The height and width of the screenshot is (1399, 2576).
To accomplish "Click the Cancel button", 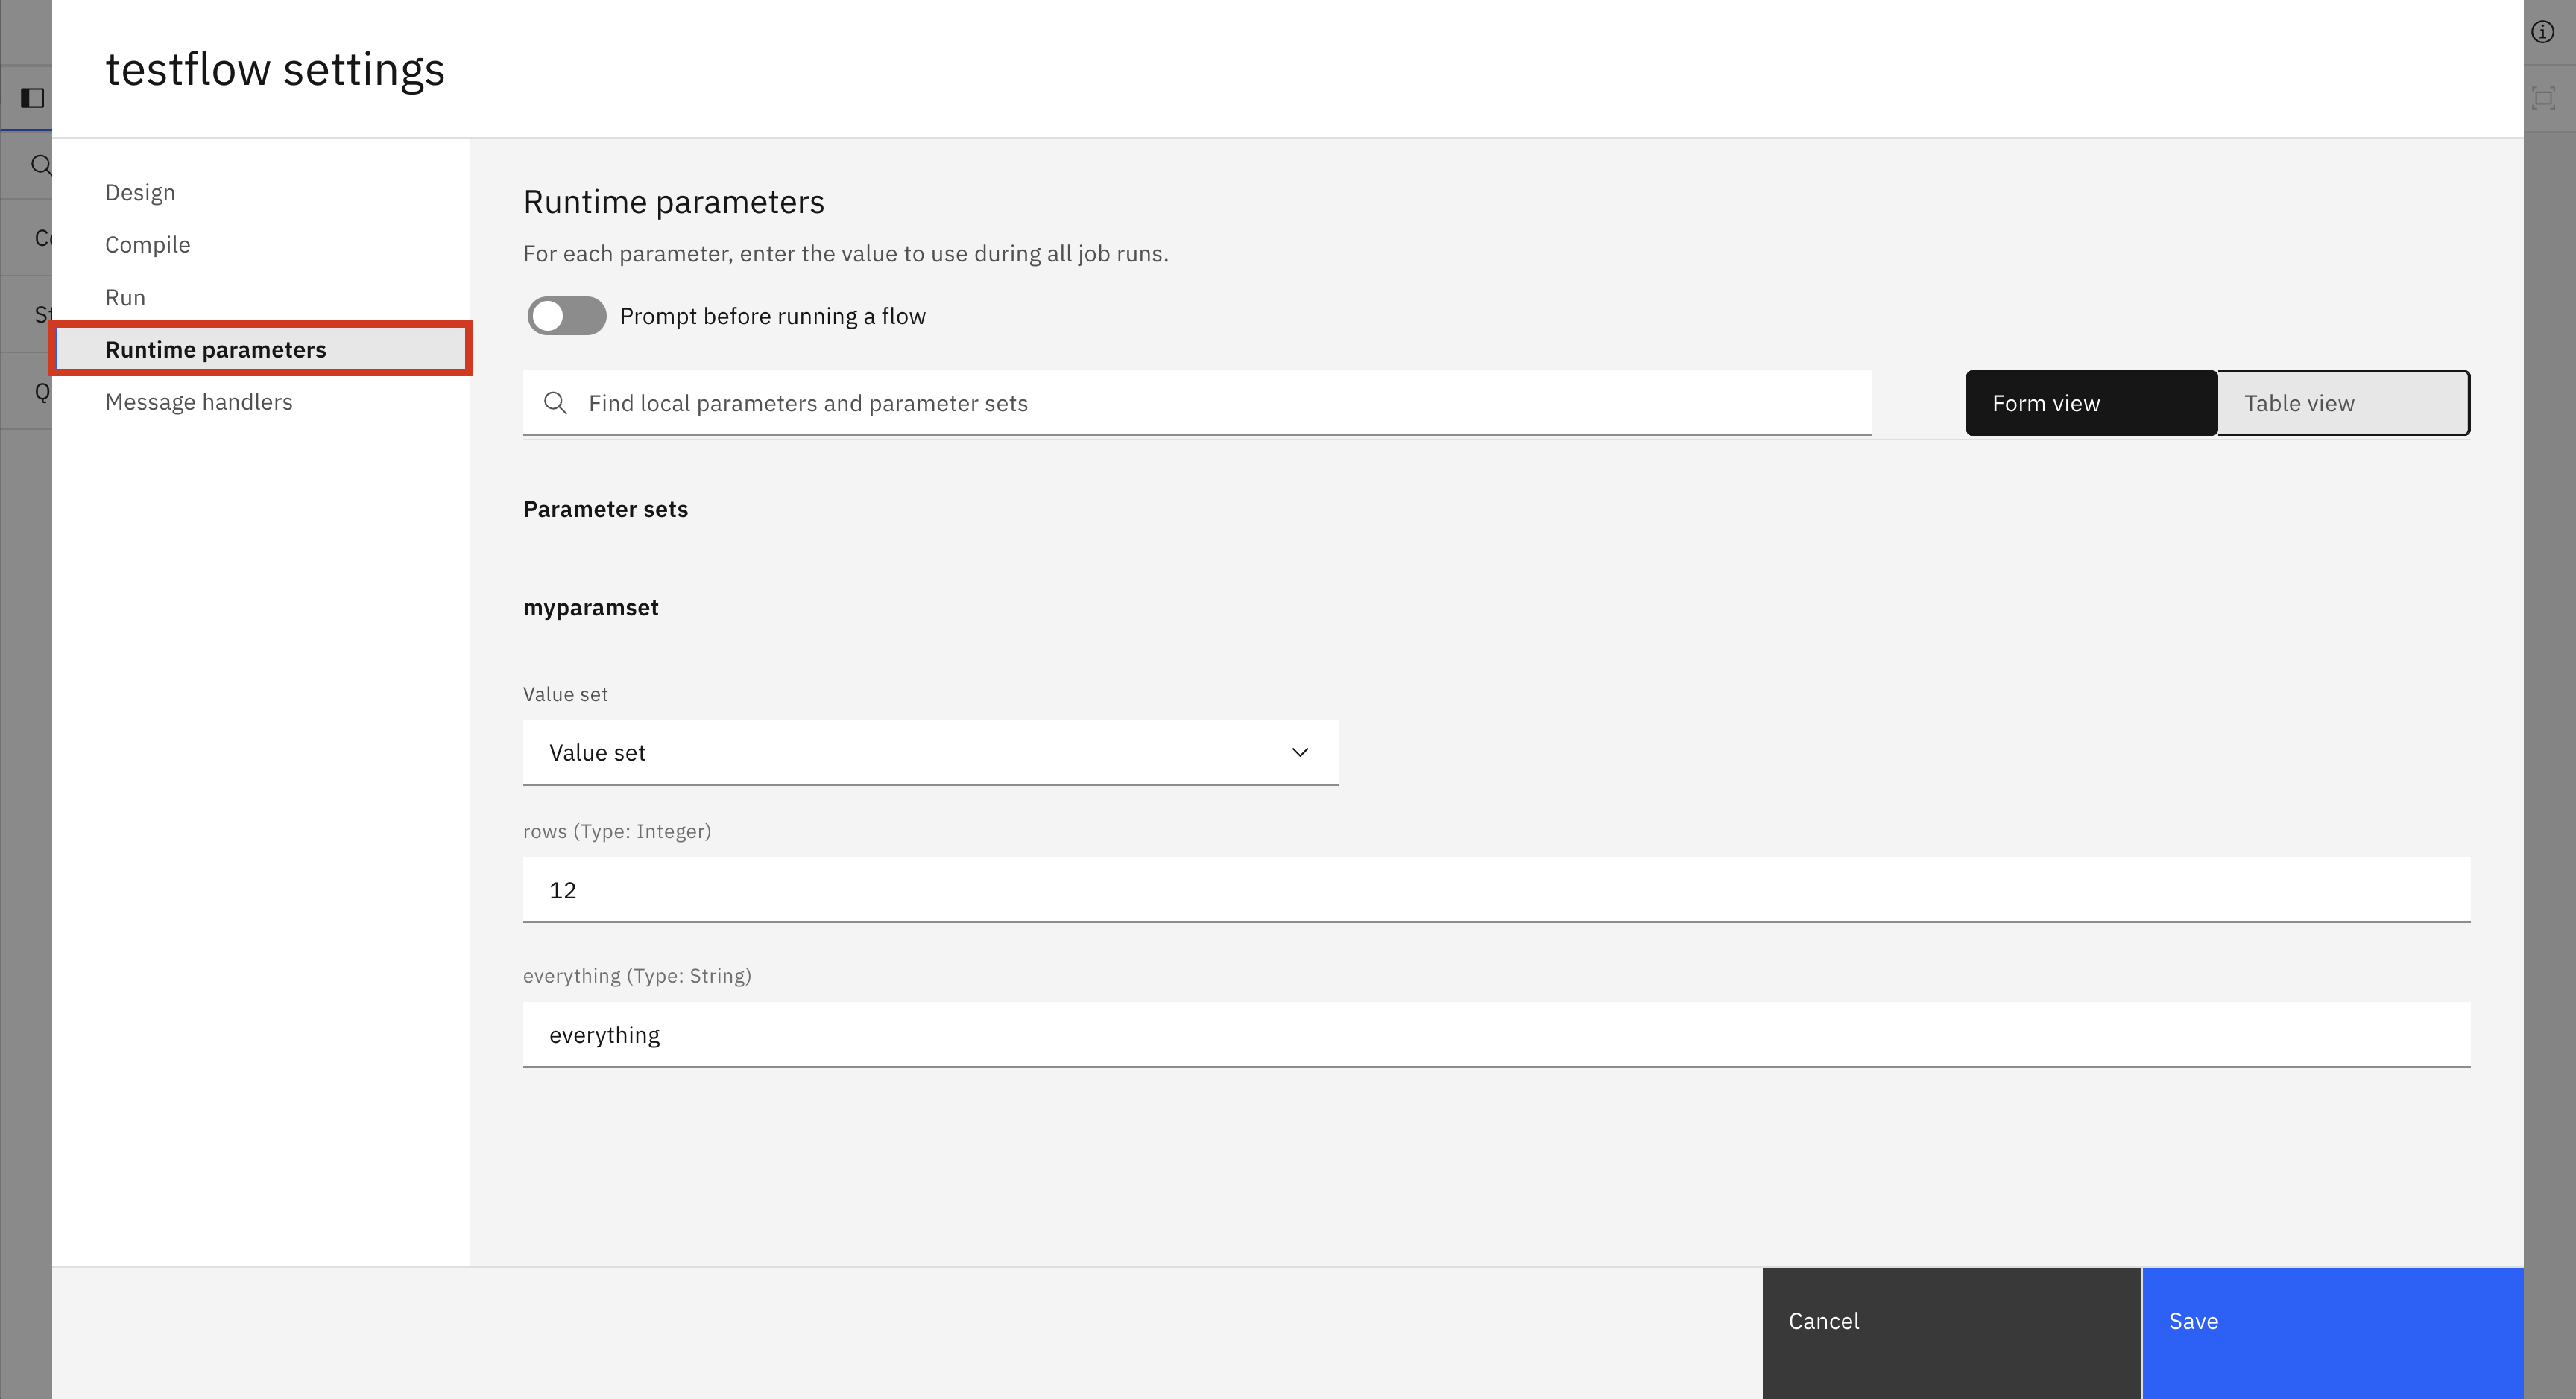I will [x=1951, y=1321].
